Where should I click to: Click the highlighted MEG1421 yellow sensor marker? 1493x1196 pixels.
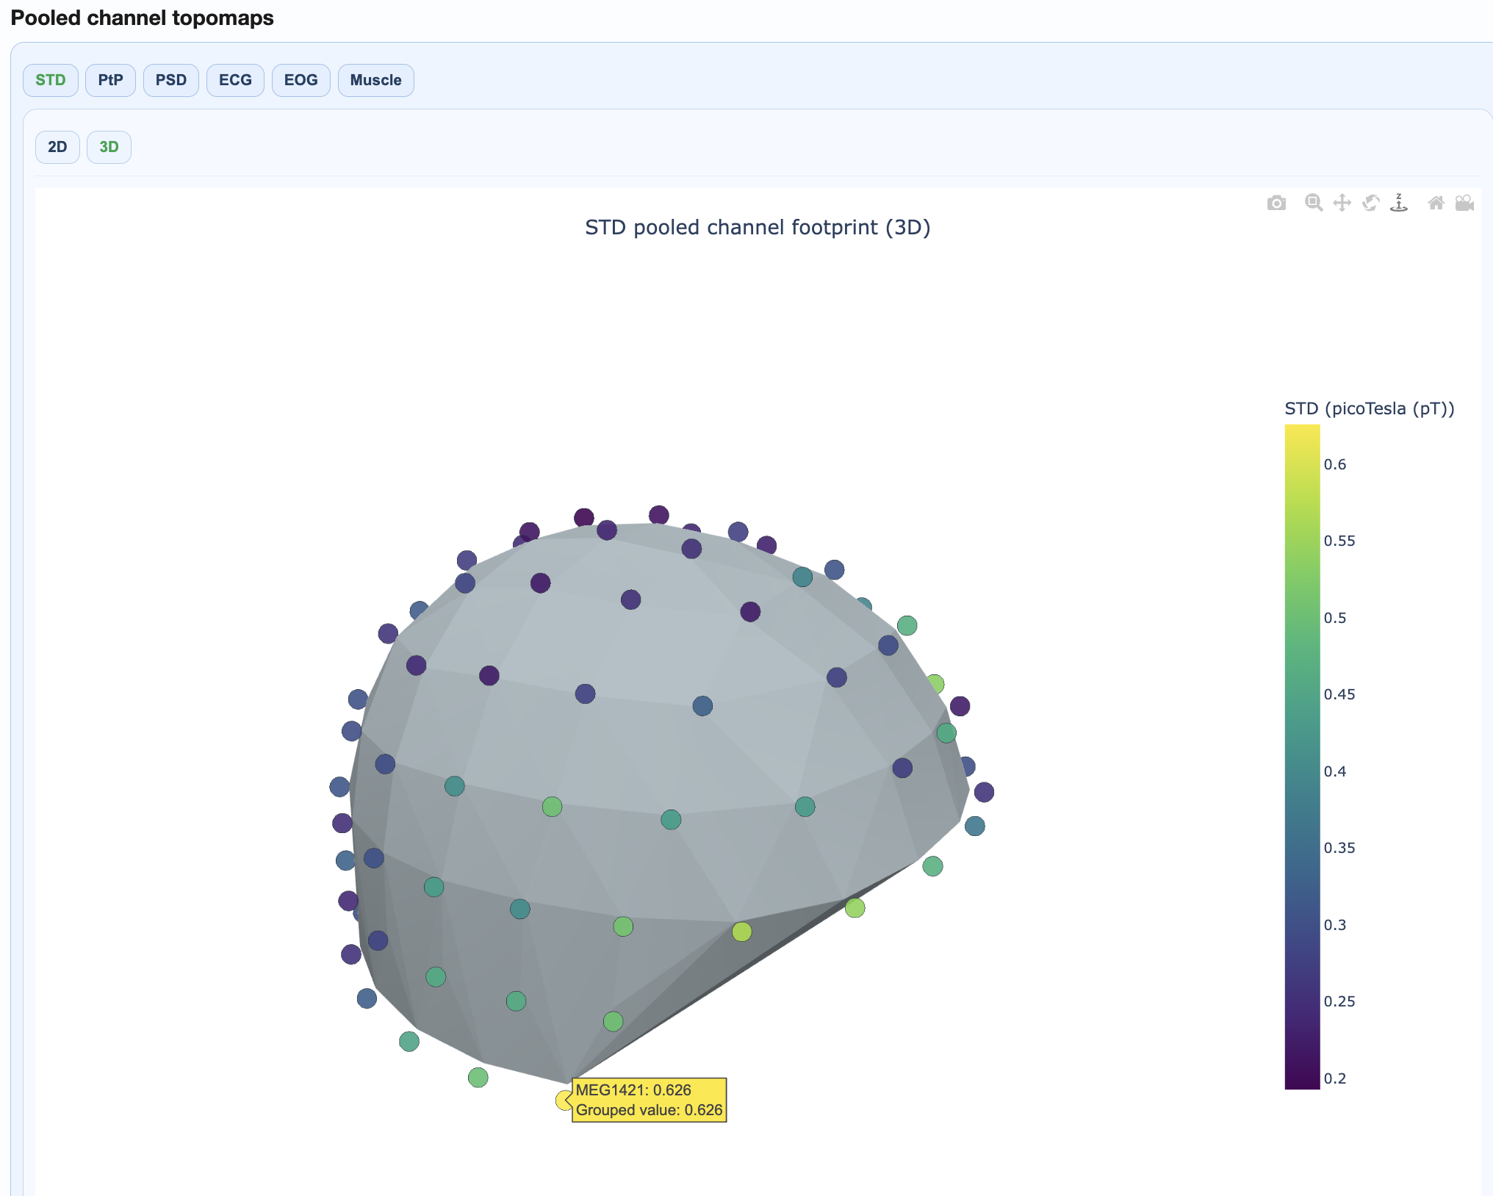click(x=563, y=1100)
